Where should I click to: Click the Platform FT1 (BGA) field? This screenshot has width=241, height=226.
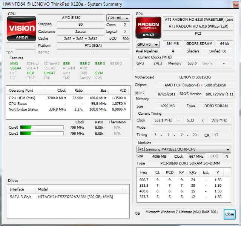(x=93, y=46)
